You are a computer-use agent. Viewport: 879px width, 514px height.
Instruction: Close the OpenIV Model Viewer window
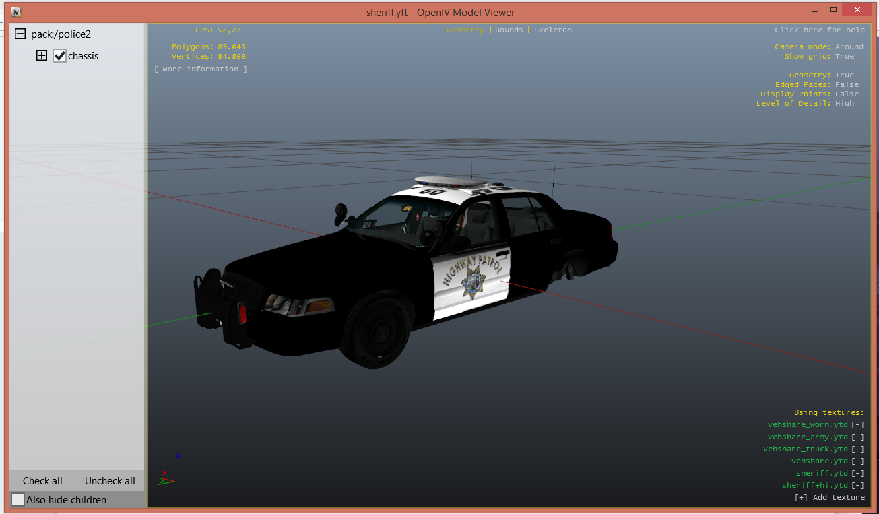857,9
